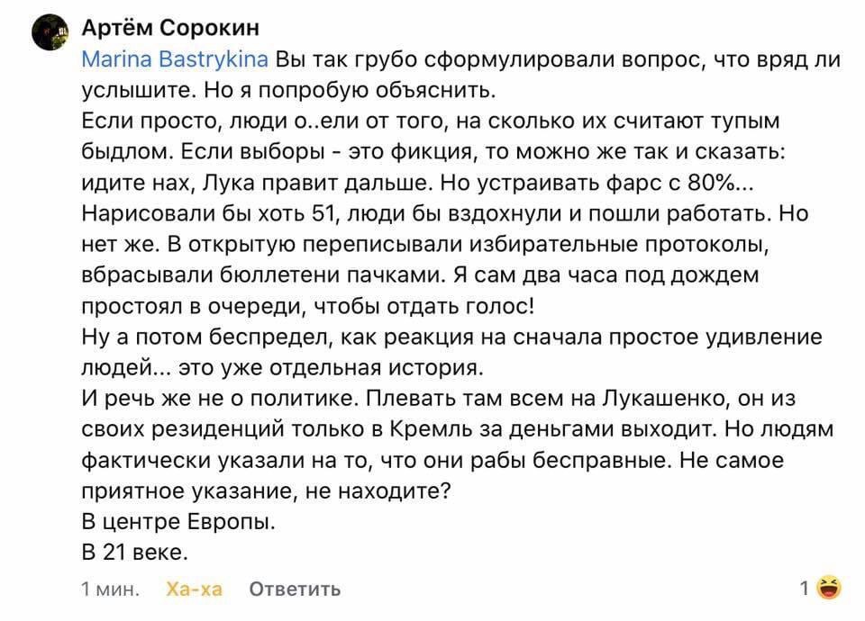This screenshot has height=621, width=865.
Task: Reply to comment via Ответить
Action: tap(295, 589)
